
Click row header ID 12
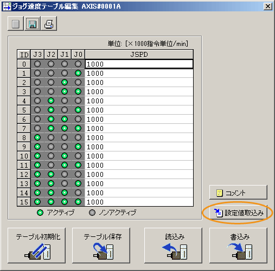click(x=24, y=174)
